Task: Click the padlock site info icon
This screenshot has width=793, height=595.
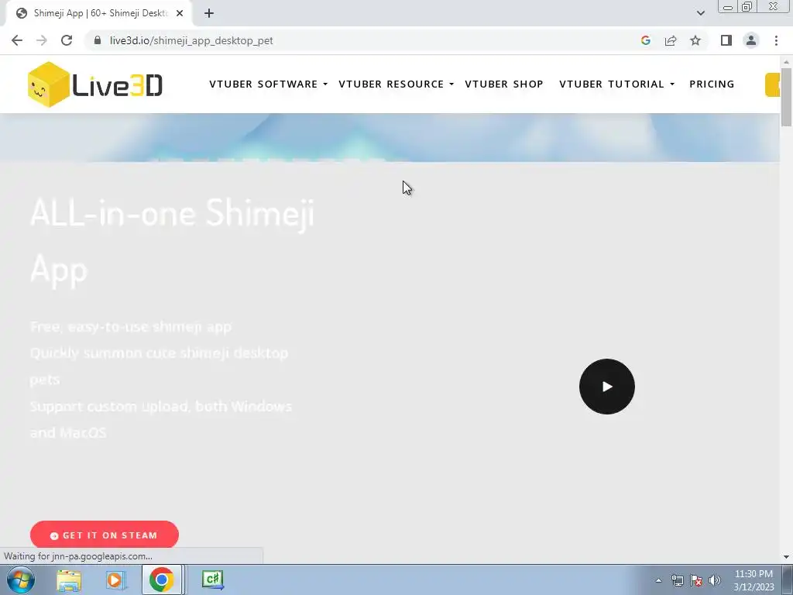Action: [x=98, y=40]
